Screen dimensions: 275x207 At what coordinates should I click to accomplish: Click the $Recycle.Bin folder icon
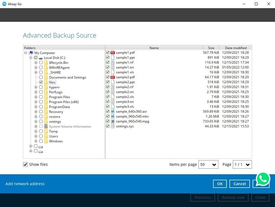coord(46,63)
